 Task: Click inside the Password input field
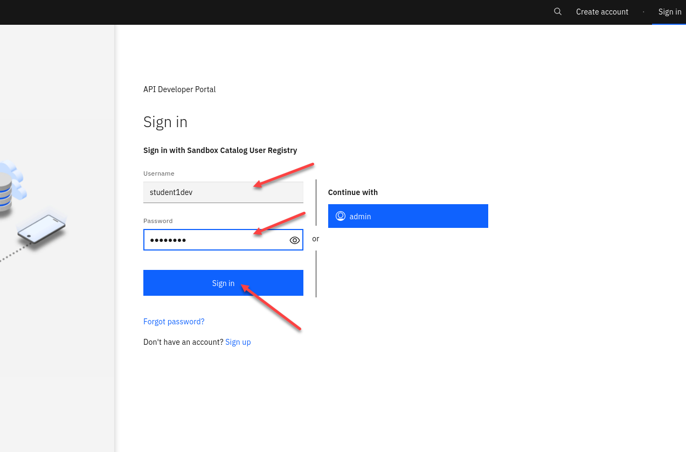pyautogui.click(x=216, y=240)
